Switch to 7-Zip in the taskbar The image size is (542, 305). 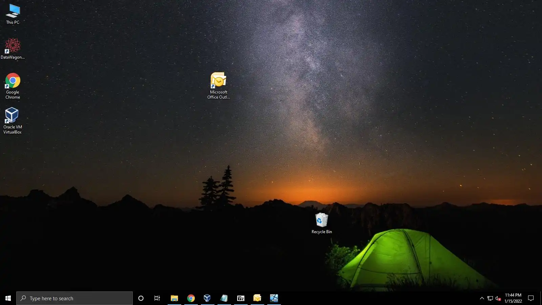point(241,298)
